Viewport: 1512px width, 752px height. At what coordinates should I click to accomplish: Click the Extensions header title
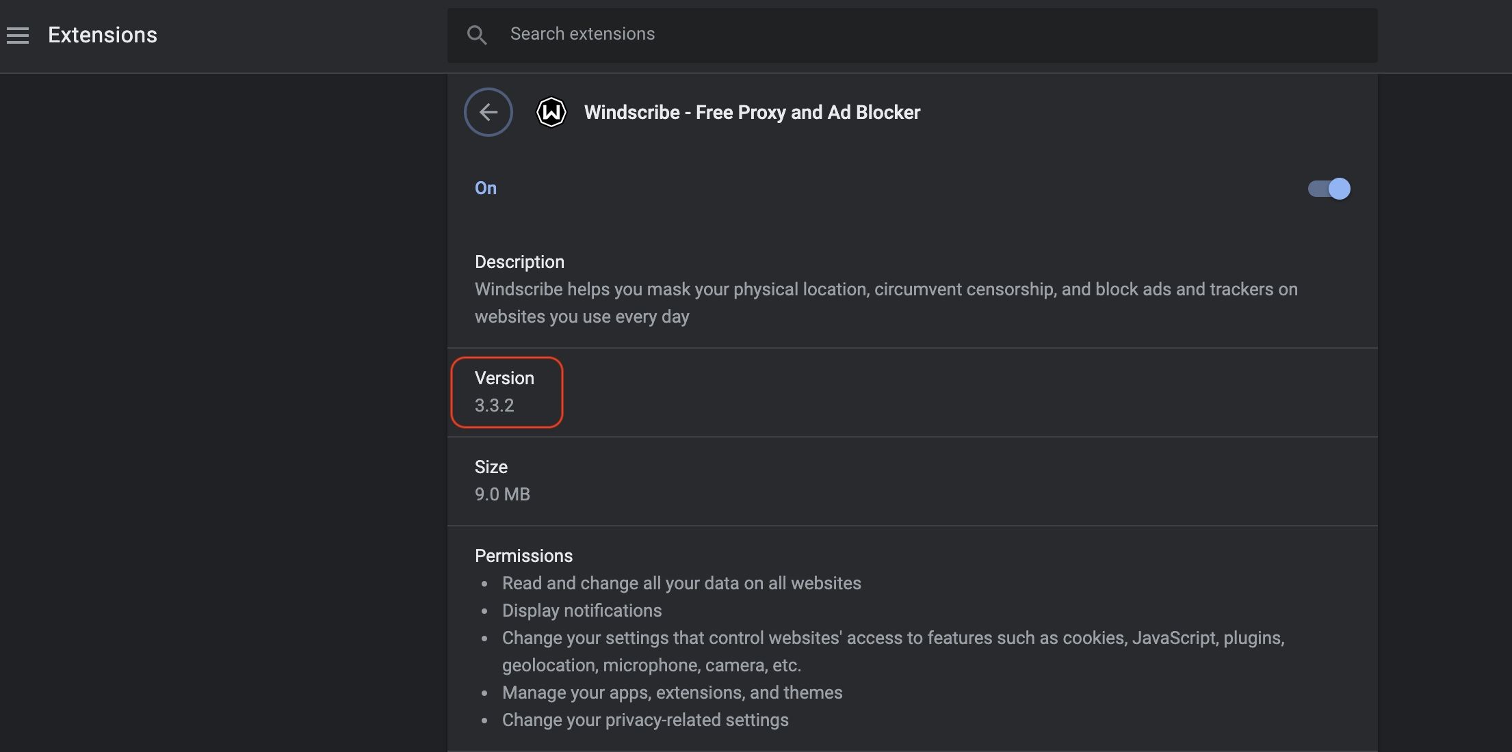click(102, 34)
